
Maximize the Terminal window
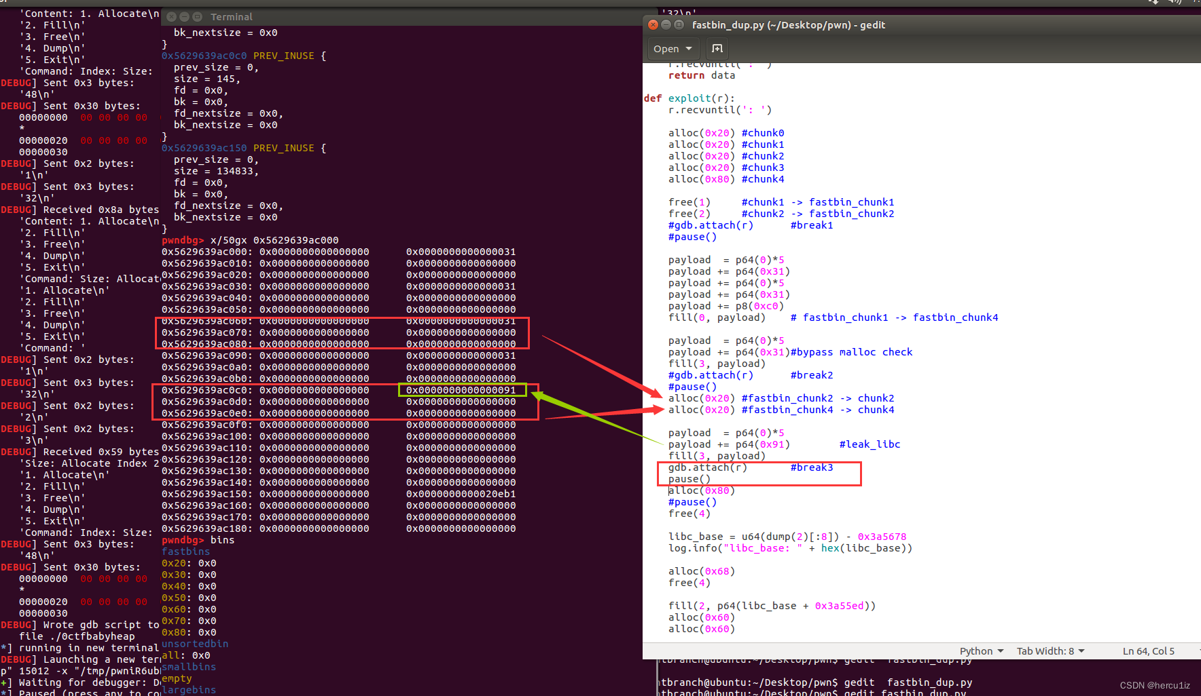click(x=197, y=17)
